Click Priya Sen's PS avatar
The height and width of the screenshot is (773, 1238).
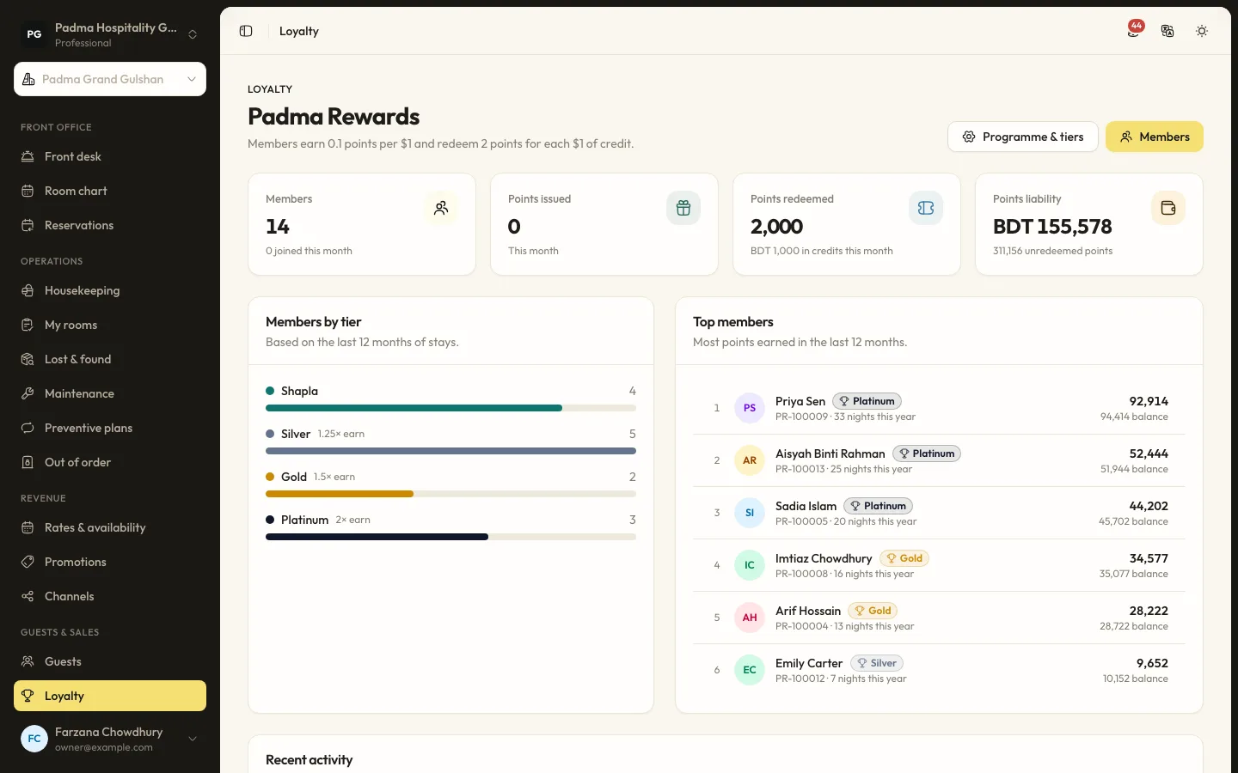(750, 408)
